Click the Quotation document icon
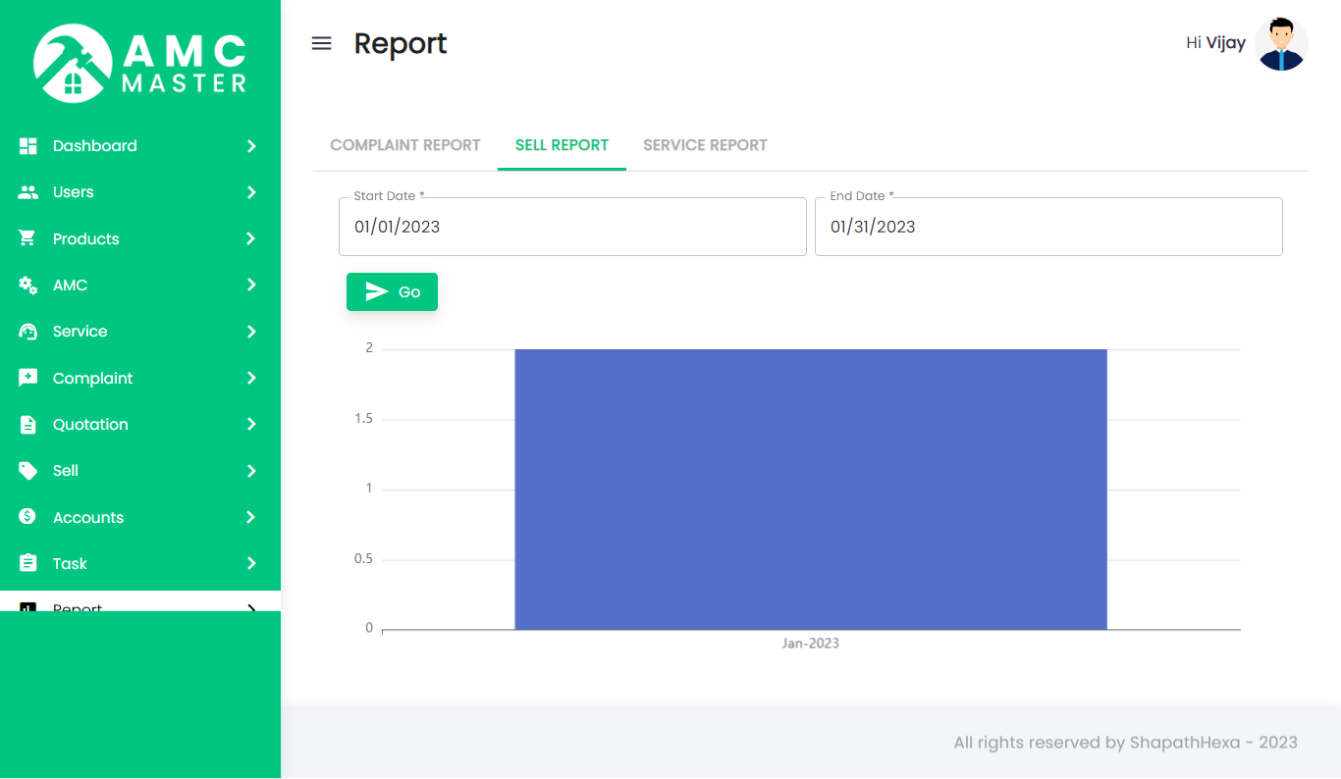Viewport: 1341px width, 779px height. coord(28,425)
